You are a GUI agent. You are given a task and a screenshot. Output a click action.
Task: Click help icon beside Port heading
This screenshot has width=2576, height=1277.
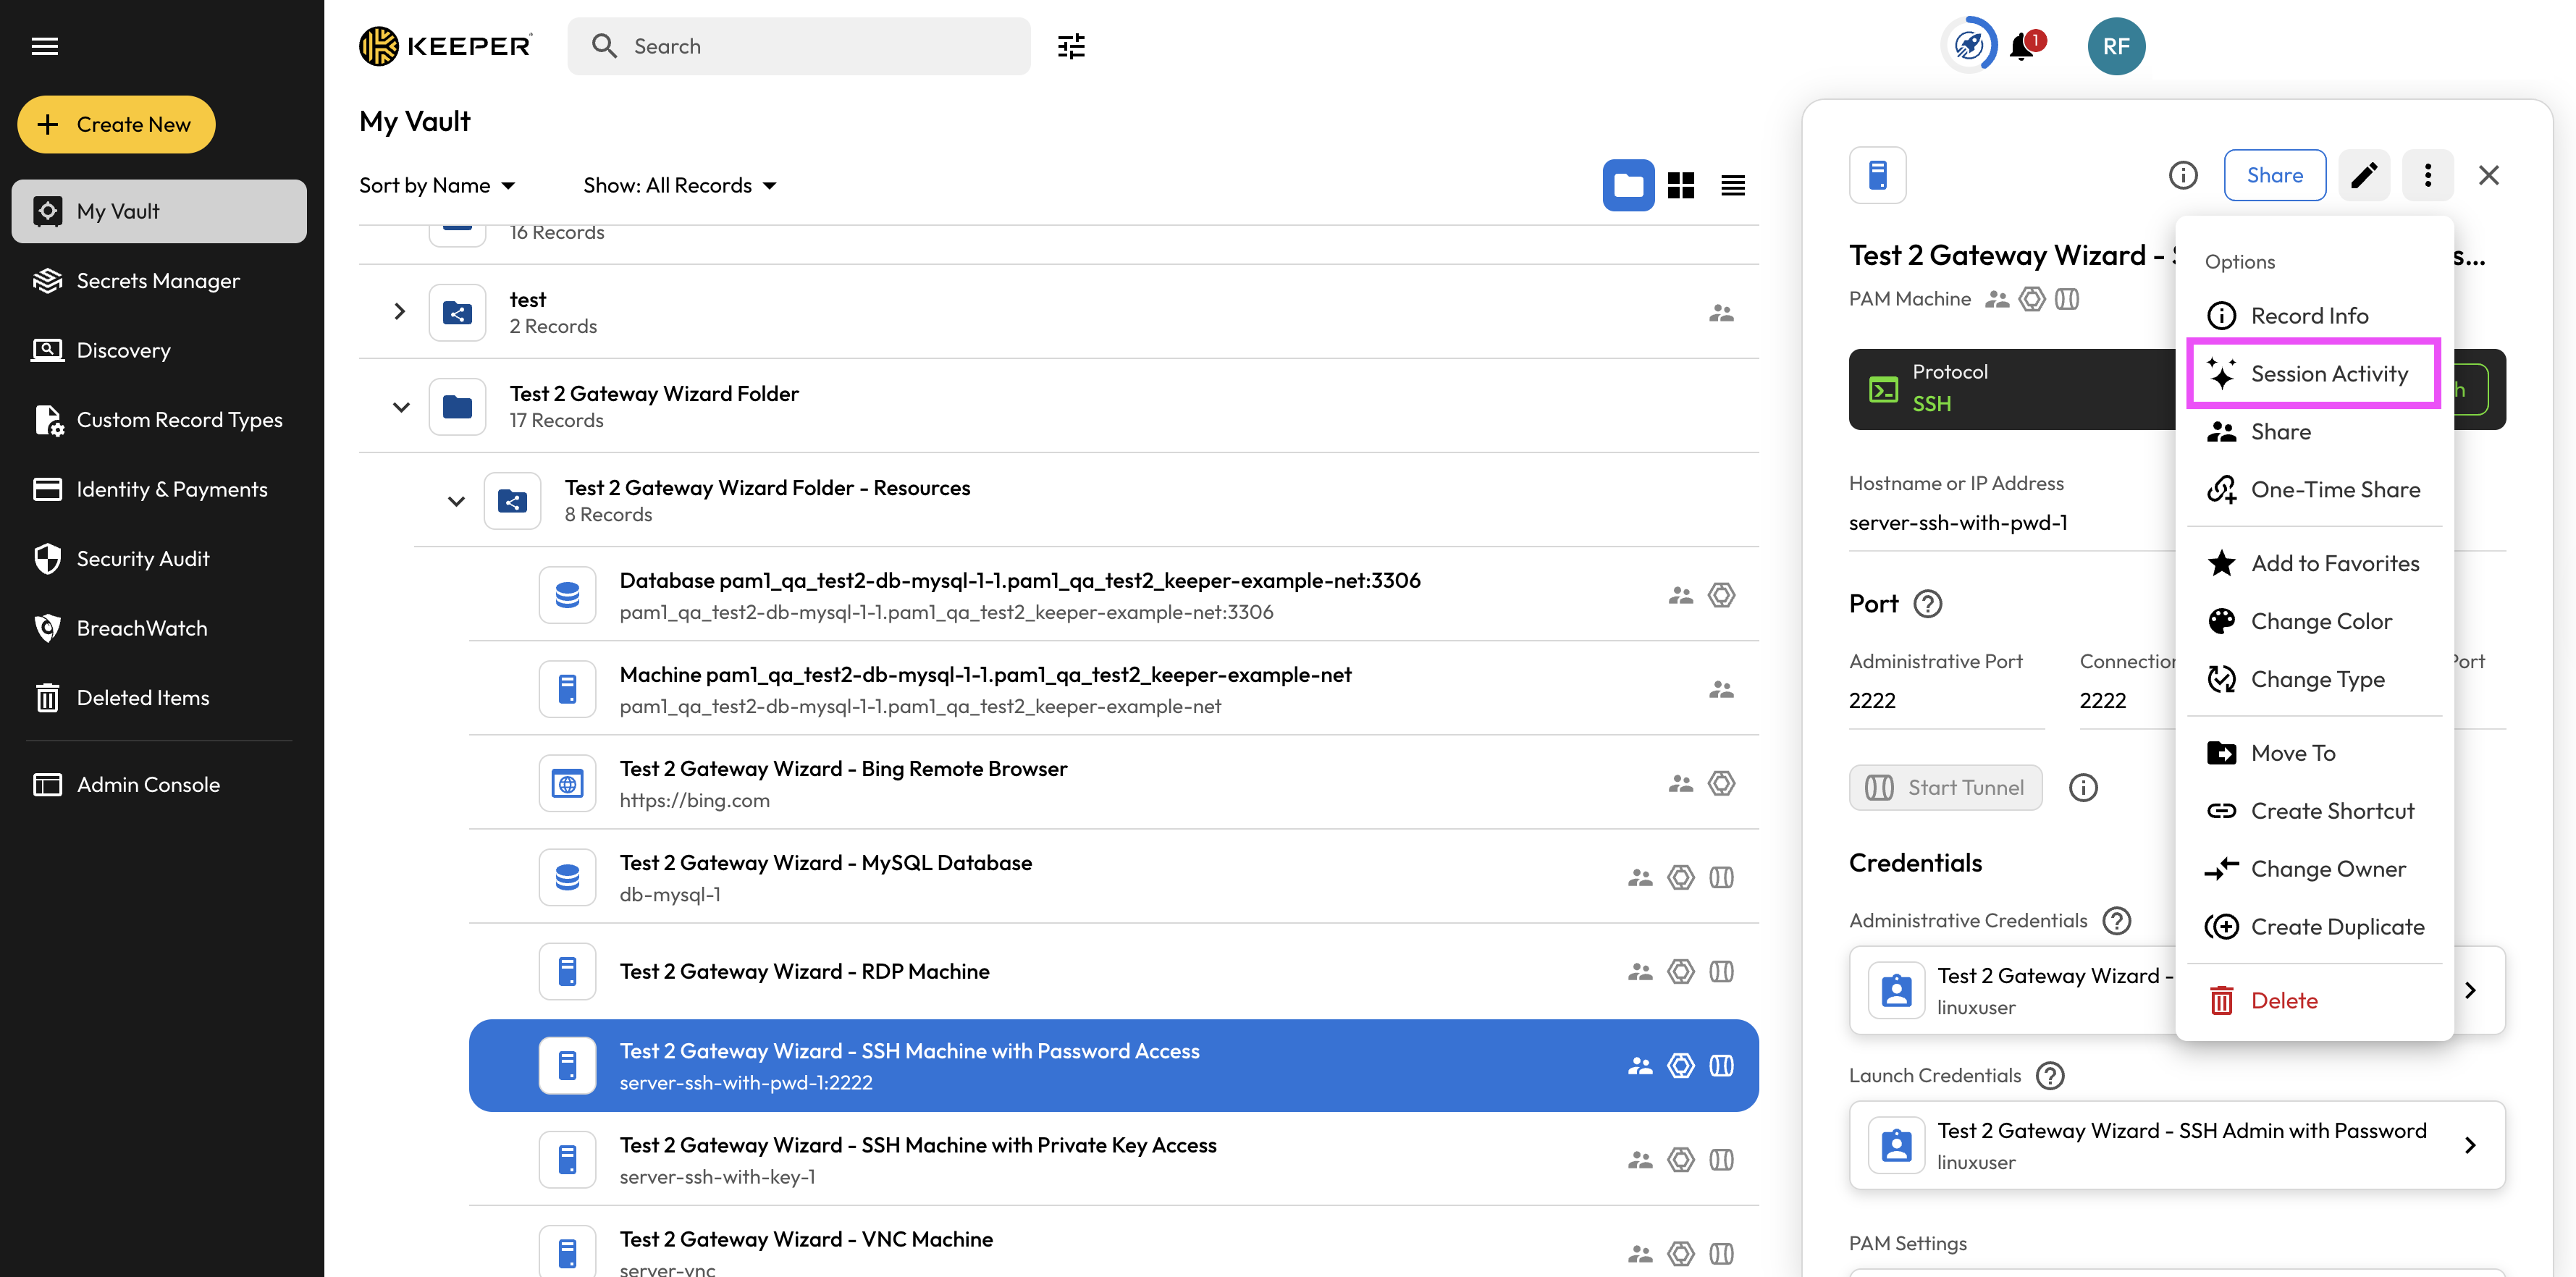point(1927,604)
